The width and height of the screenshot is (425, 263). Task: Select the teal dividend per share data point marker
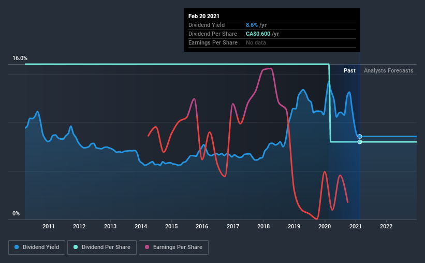pyautogui.click(x=360, y=142)
